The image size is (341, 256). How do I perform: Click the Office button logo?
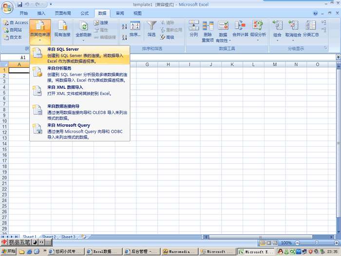click(7, 7)
